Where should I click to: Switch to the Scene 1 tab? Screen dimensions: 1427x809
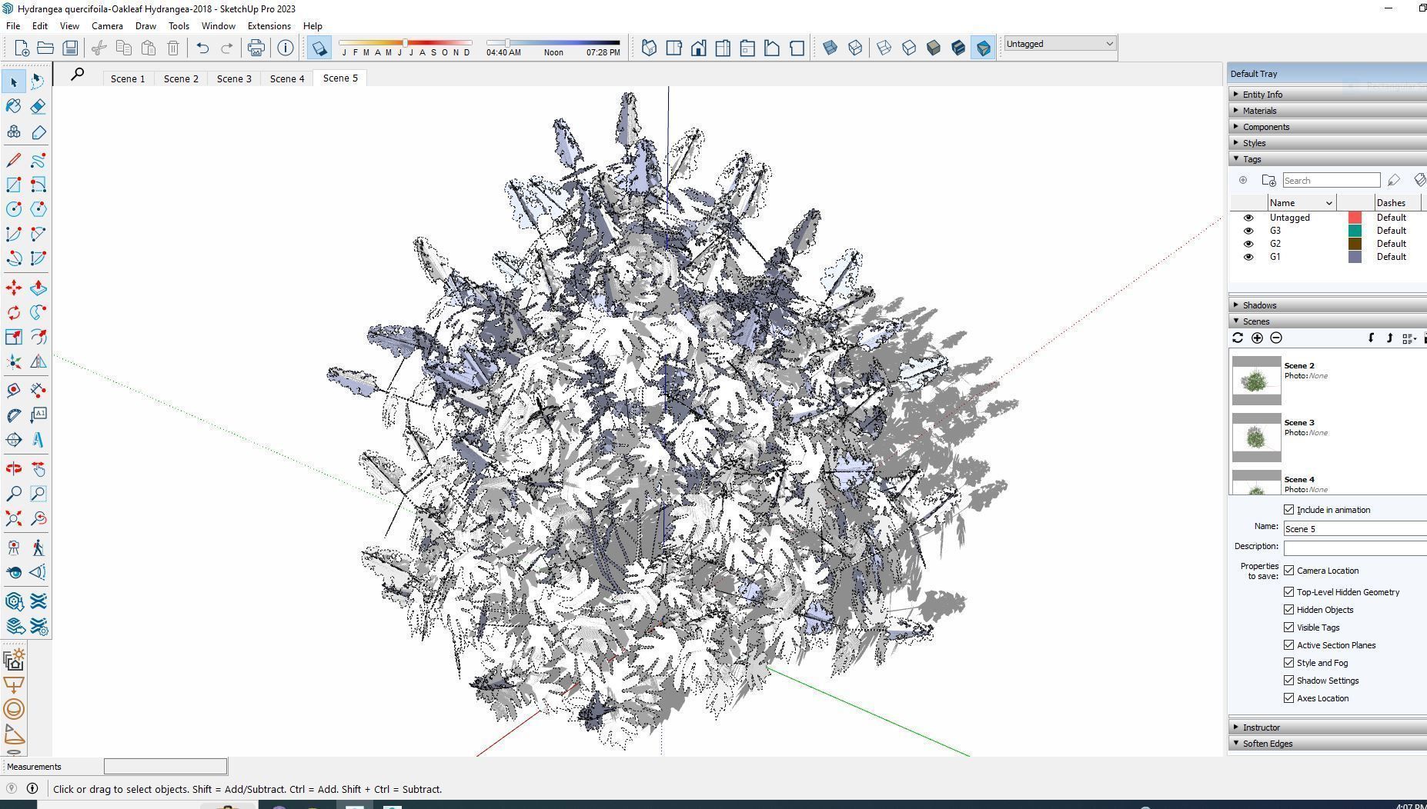128,78
